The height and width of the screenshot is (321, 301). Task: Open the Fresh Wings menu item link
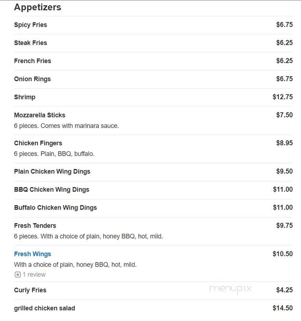pyautogui.click(x=33, y=254)
